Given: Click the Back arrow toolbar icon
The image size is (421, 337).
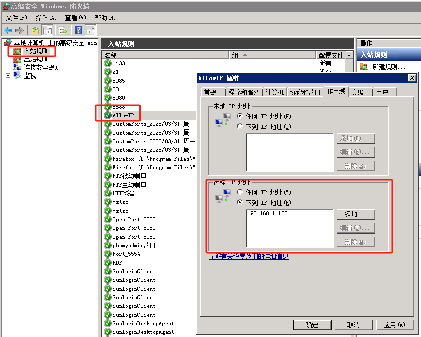Looking at the screenshot, I should point(8,30).
